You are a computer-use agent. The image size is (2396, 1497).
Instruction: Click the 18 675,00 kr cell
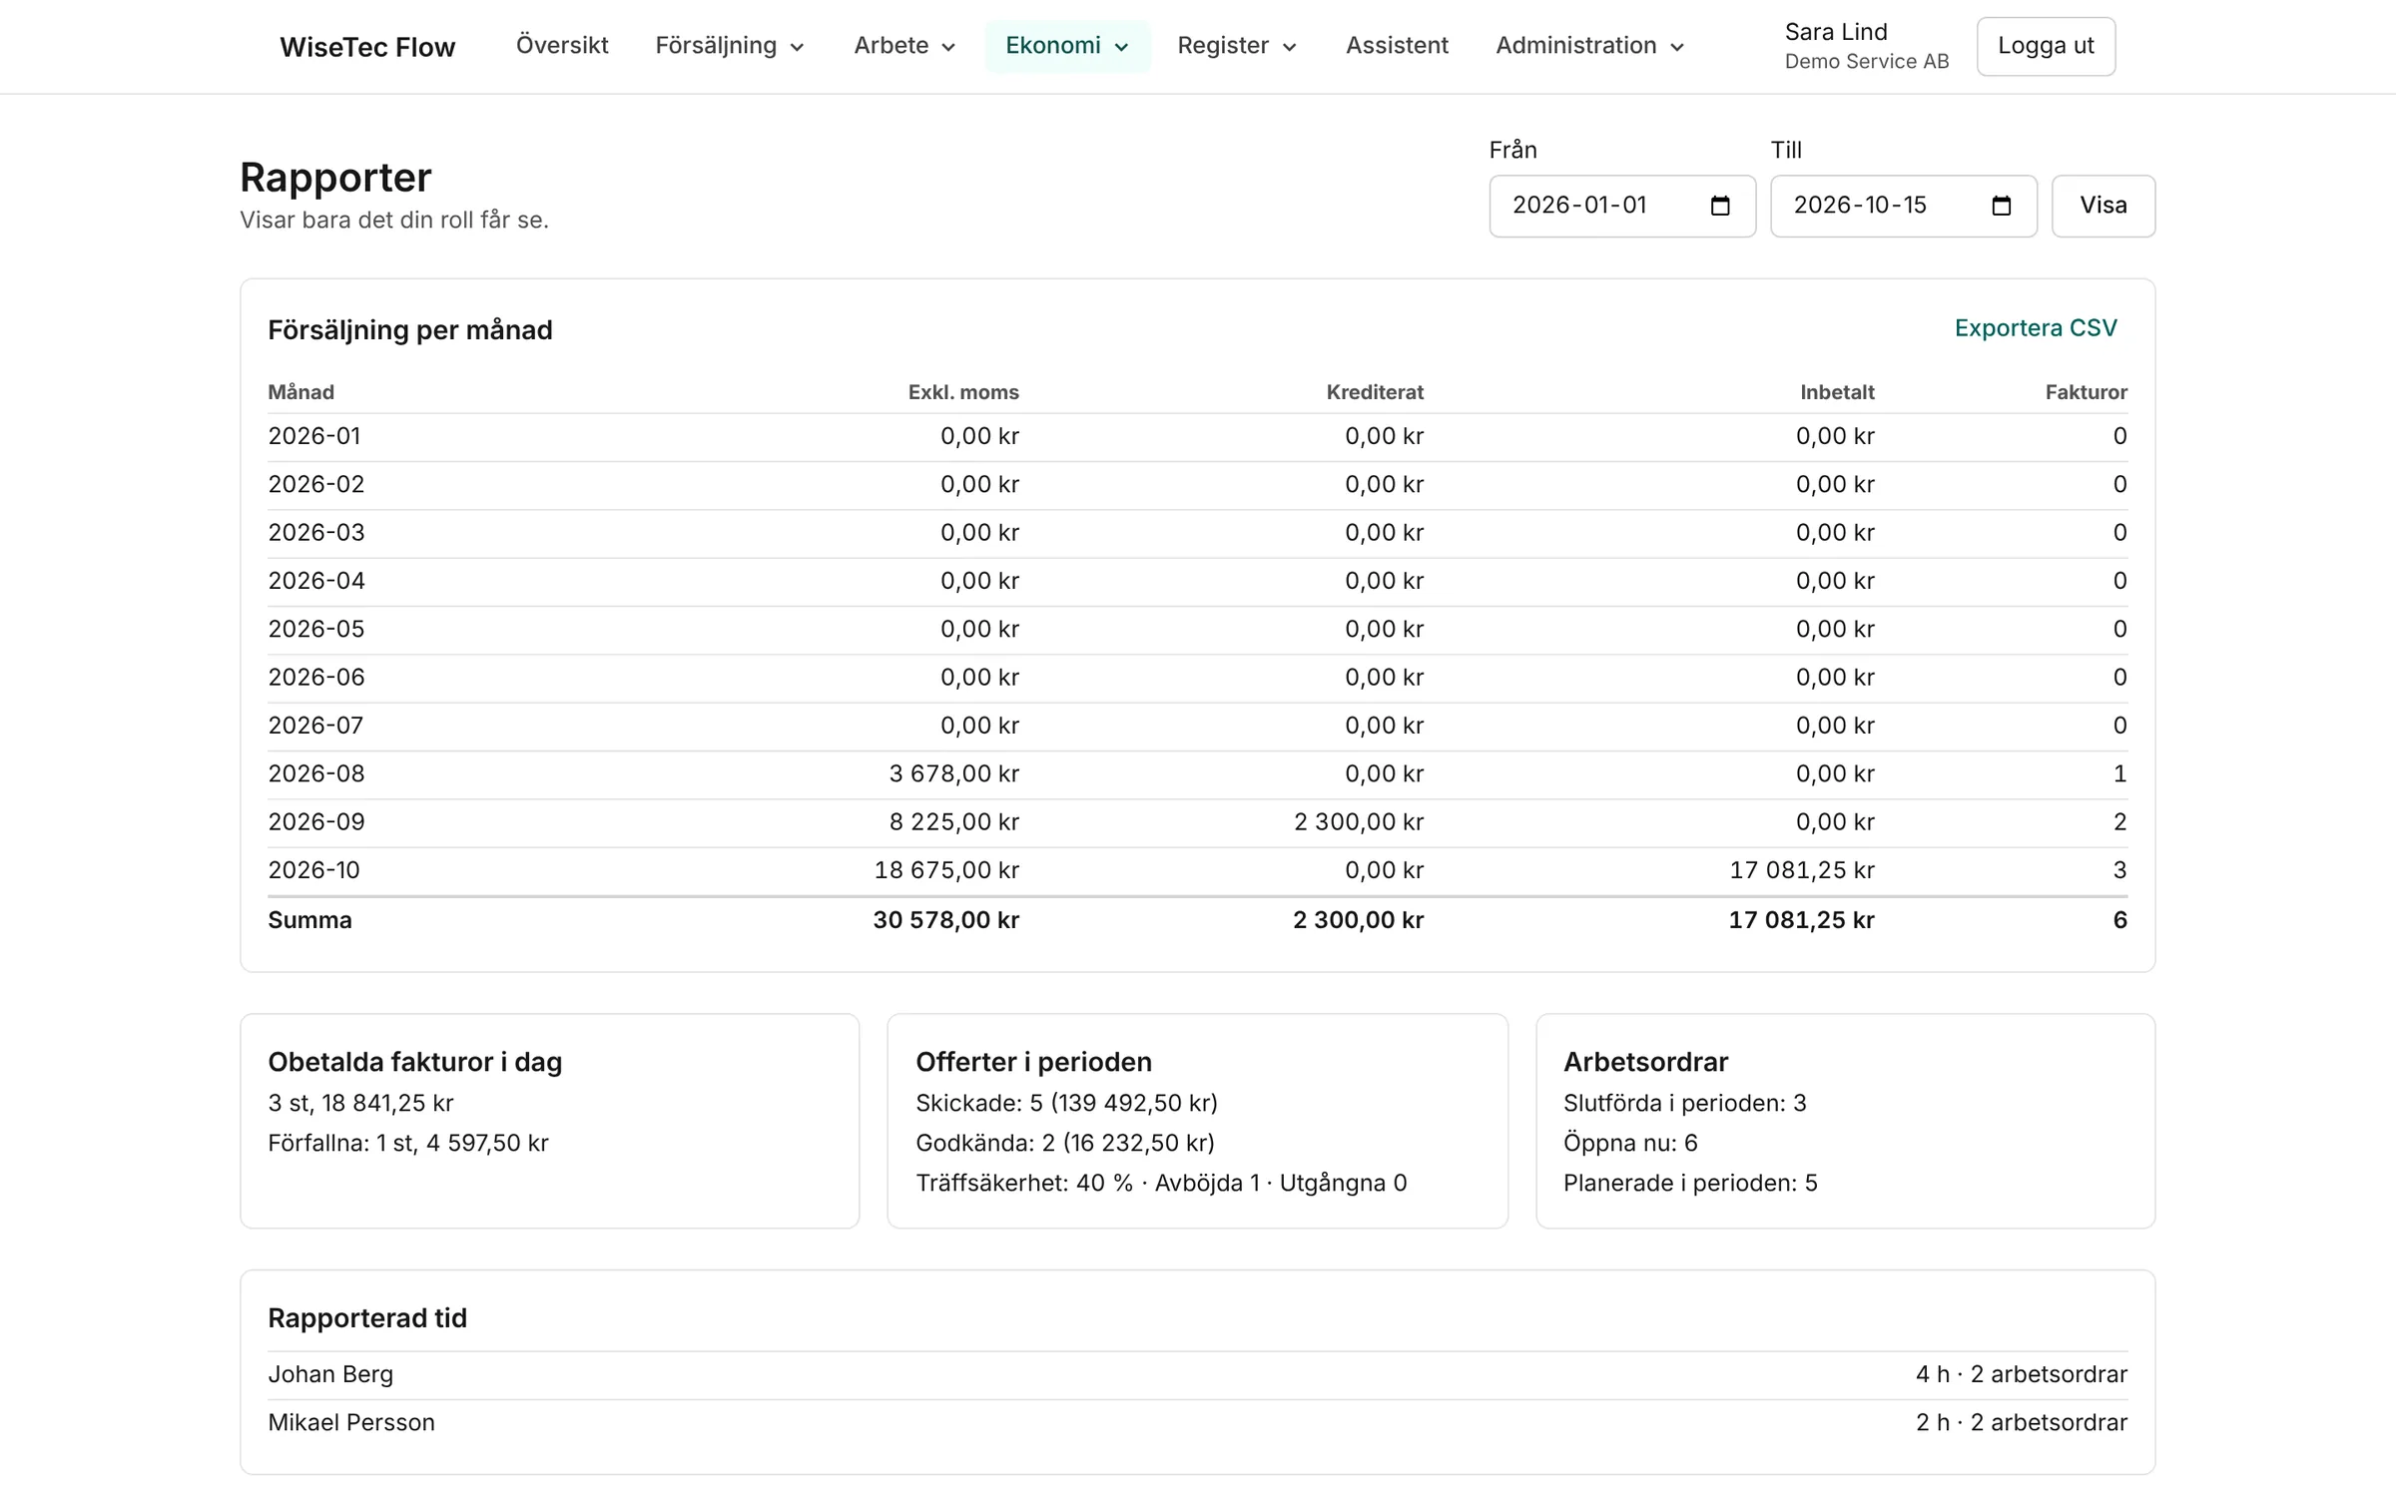[946, 870]
